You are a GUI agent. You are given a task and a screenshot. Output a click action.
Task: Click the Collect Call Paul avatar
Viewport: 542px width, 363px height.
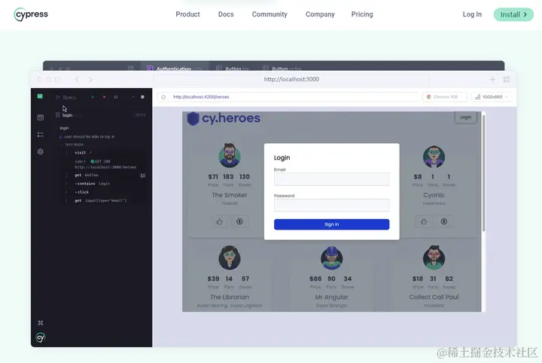[434, 258]
